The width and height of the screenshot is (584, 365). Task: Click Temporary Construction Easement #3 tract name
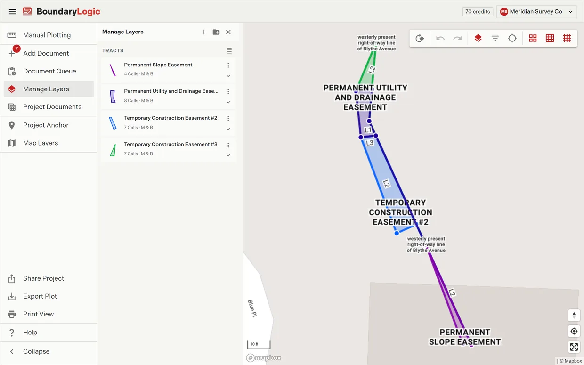pyautogui.click(x=170, y=145)
